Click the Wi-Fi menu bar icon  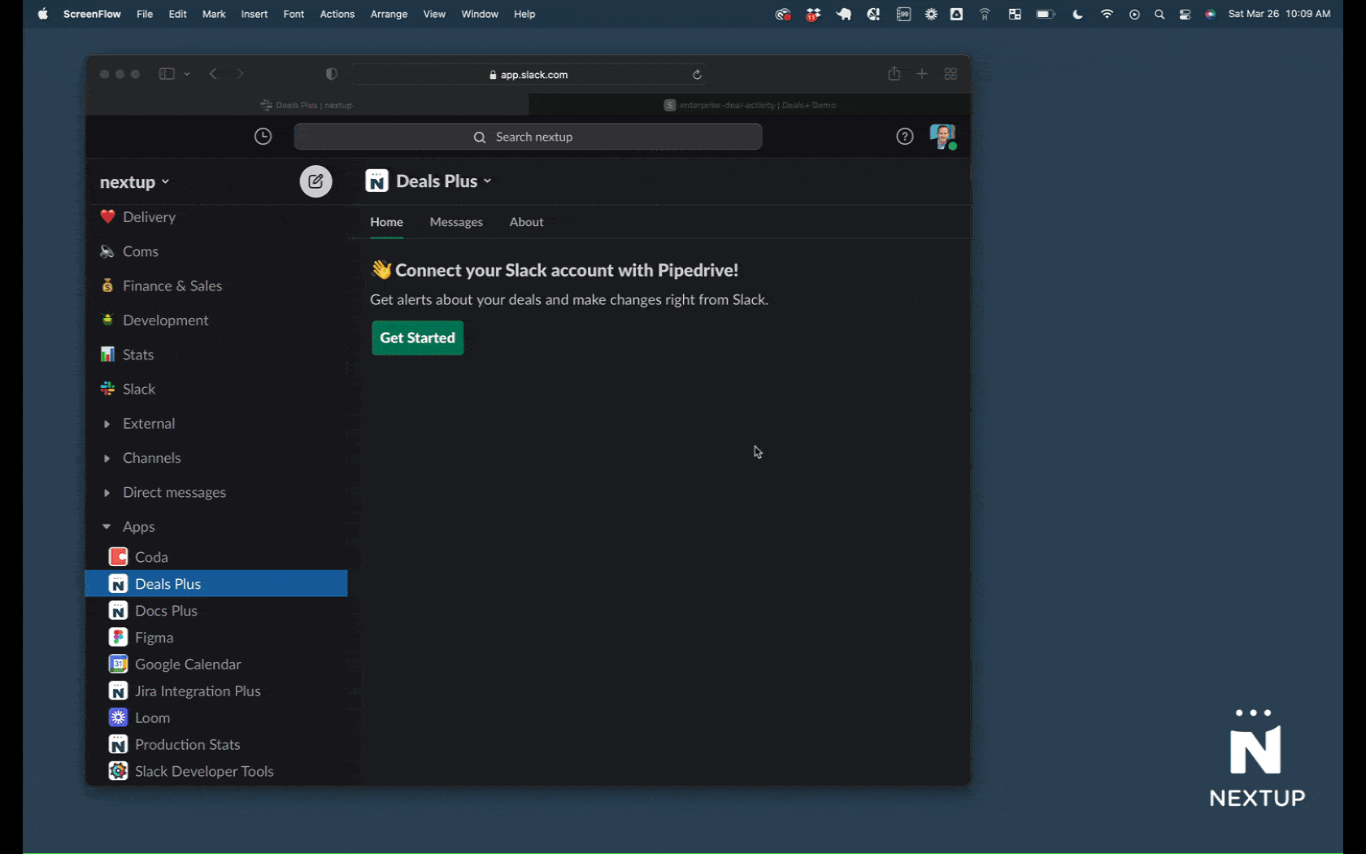click(x=1107, y=14)
